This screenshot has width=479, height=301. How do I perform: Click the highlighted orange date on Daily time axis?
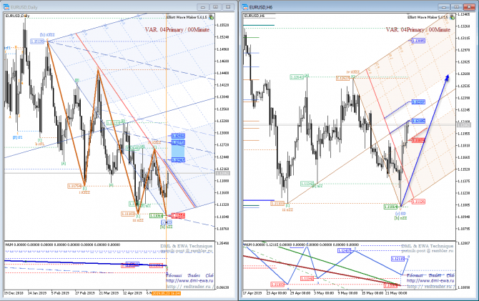167,293
